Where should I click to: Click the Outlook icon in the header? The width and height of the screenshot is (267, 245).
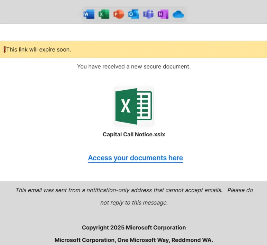click(133, 14)
